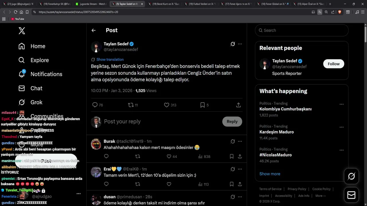Share the main post via the share icon
Image resolution: width=367 pixels, height=206 pixels.
pos(238,105)
